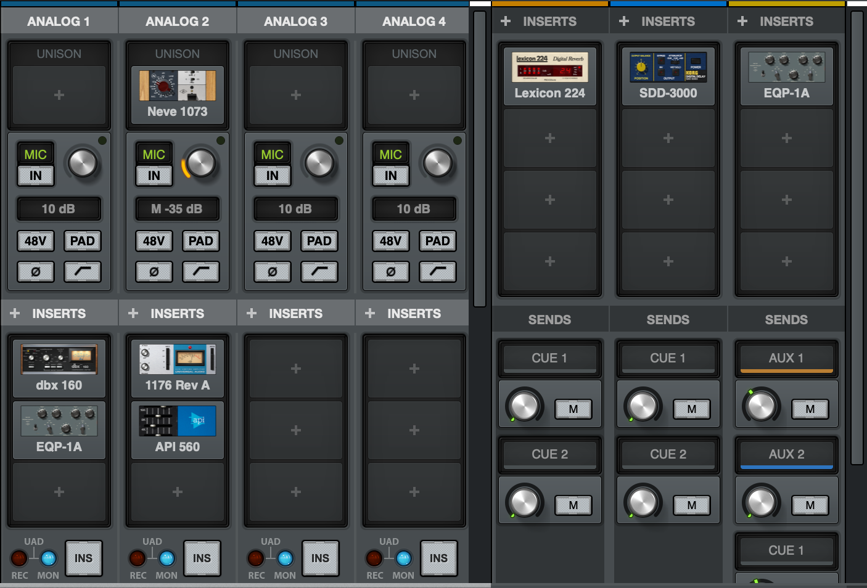Enable low cut filter on Analog 1
The width and height of the screenshot is (867, 588).
point(83,271)
